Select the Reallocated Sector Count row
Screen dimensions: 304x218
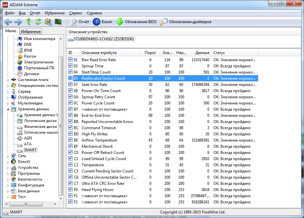(x=163, y=78)
